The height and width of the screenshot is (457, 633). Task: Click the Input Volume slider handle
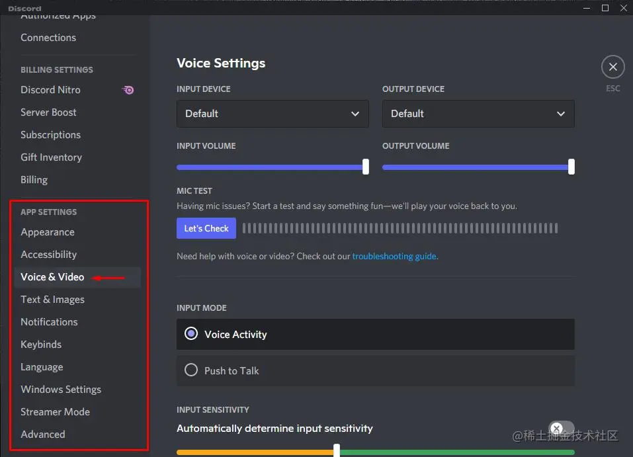[365, 167]
